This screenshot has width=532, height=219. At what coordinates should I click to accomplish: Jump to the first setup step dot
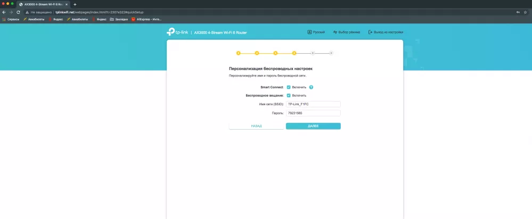coord(238,53)
